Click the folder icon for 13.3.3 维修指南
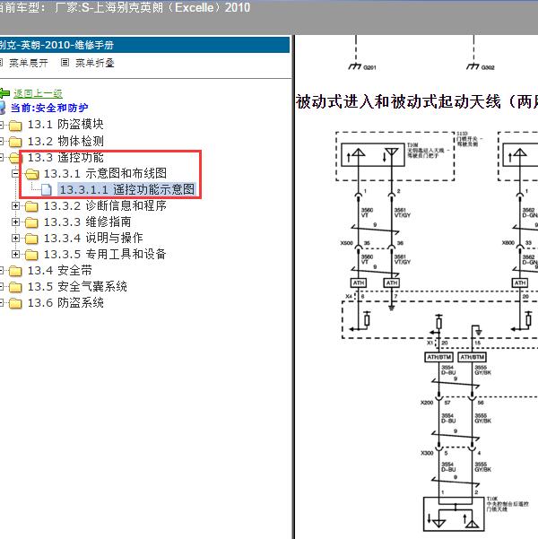The width and height of the screenshot is (538, 539). click(x=31, y=222)
